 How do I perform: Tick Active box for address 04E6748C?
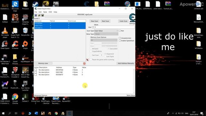coord(36,72)
